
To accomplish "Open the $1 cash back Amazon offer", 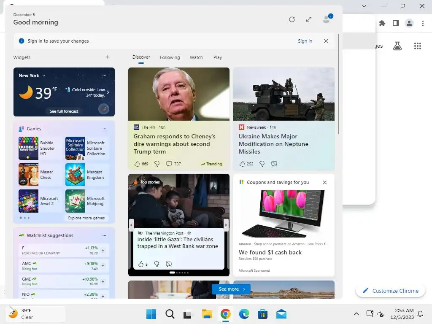I will (270, 252).
